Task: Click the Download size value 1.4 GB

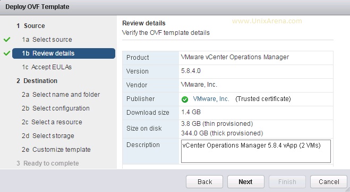Action: (x=191, y=112)
